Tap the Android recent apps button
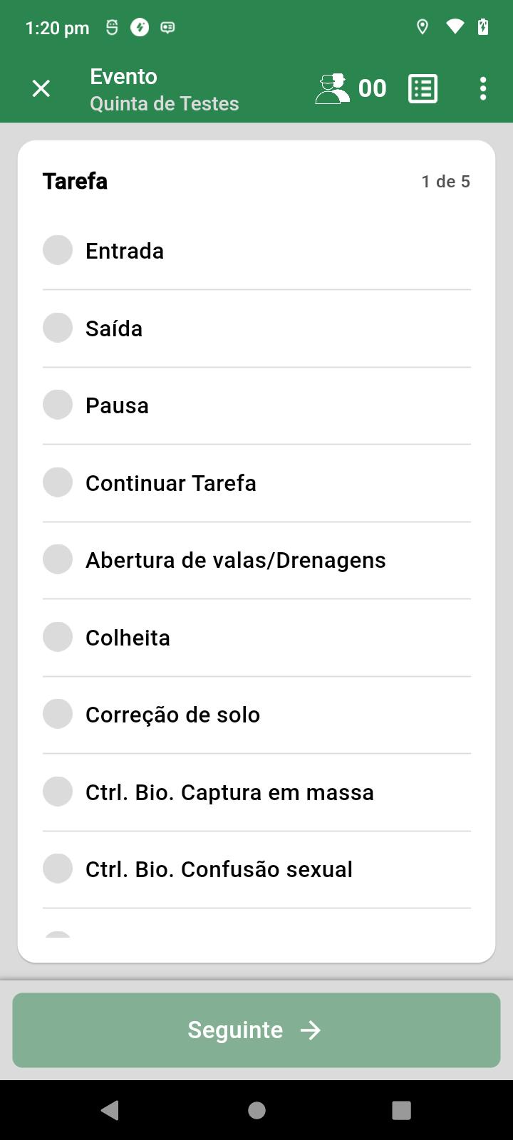The height and width of the screenshot is (1140, 513). (402, 1110)
